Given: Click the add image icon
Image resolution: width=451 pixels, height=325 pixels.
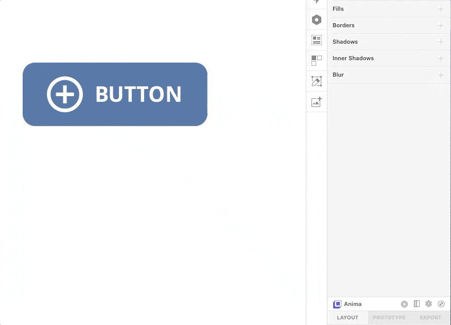Looking at the screenshot, I should (x=317, y=102).
